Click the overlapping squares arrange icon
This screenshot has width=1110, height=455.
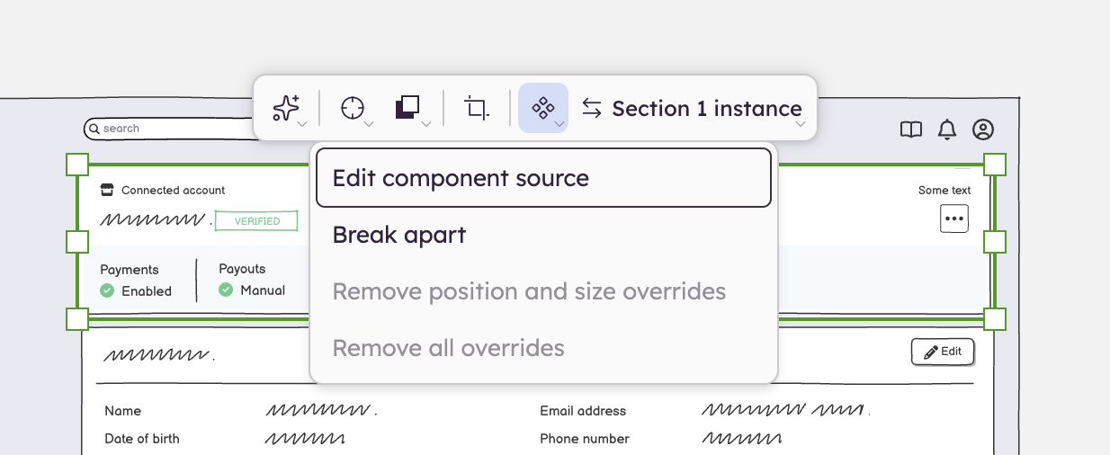click(407, 108)
